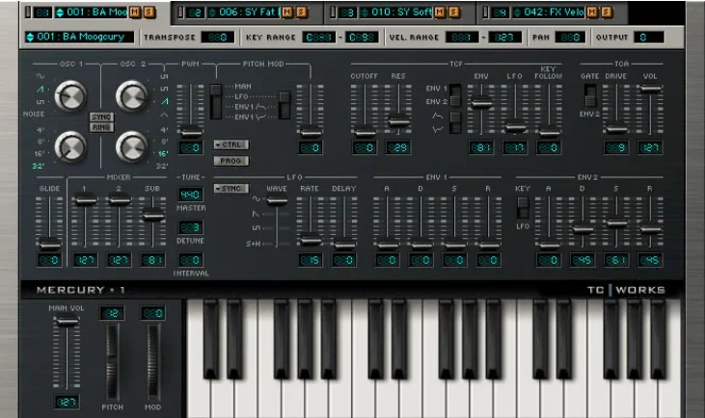Click preset arrows of 042: FX Velo slot
Image resolution: width=705 pixels, height=418 pixels.
pyautogui.click(x=517, y=13)
